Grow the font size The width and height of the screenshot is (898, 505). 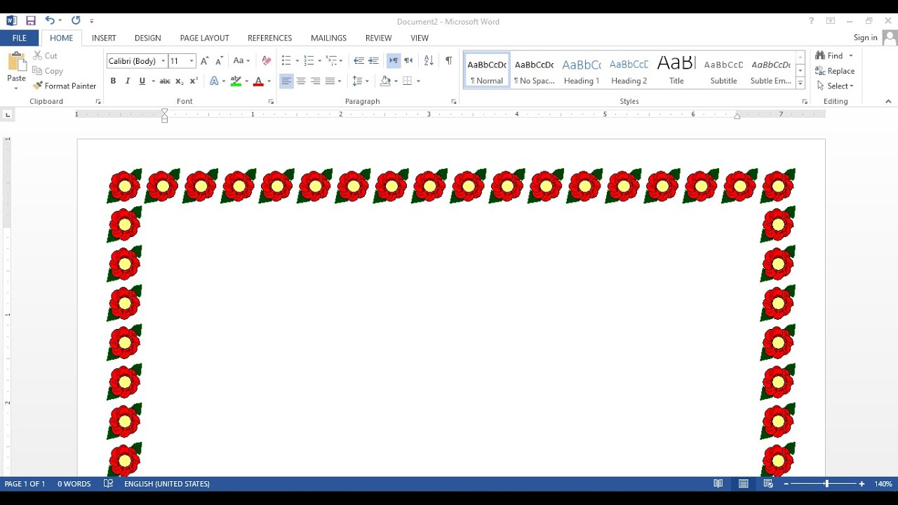click(204, 61)
